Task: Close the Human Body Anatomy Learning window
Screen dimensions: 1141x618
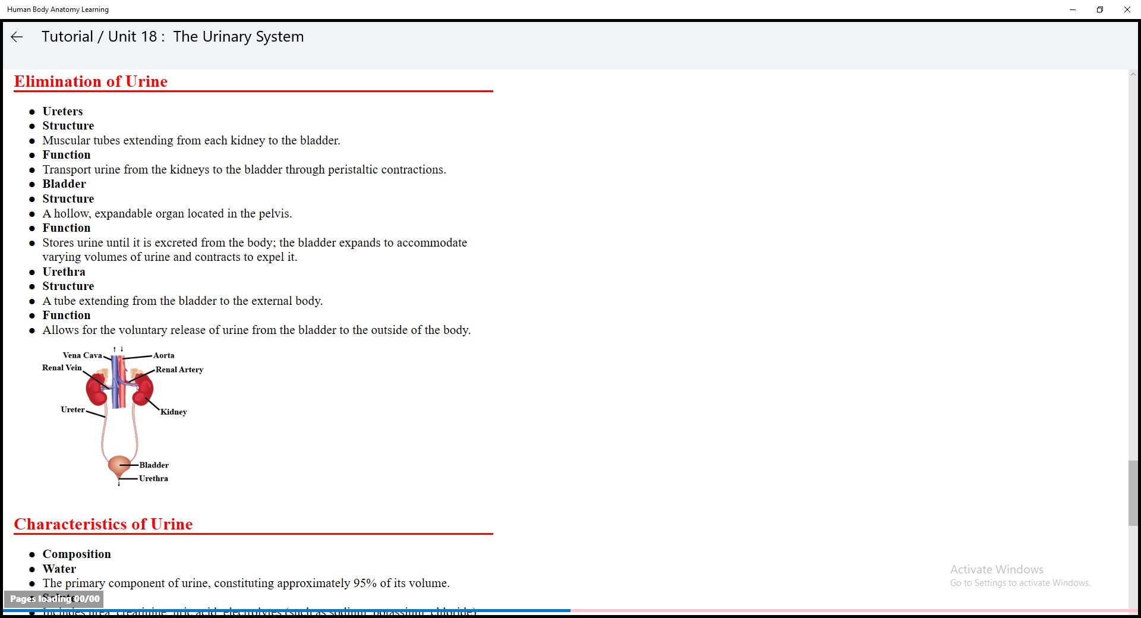Action: coord(1127,10)
